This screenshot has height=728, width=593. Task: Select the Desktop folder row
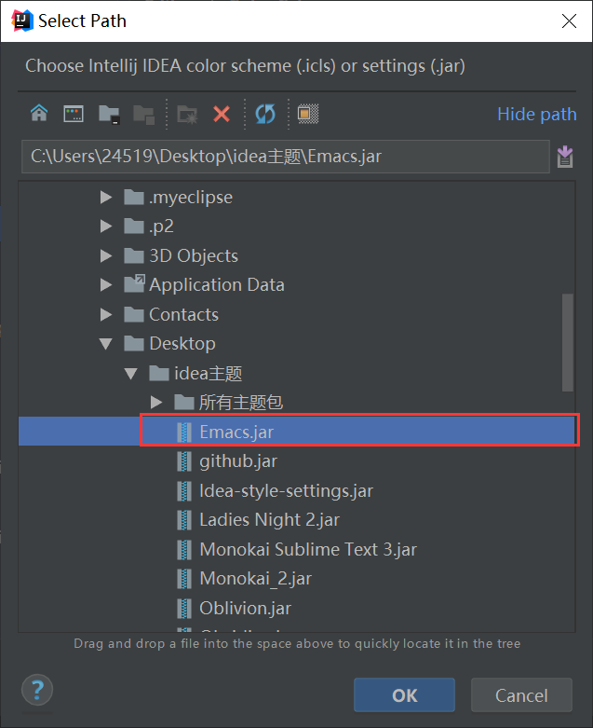(297, 344)
